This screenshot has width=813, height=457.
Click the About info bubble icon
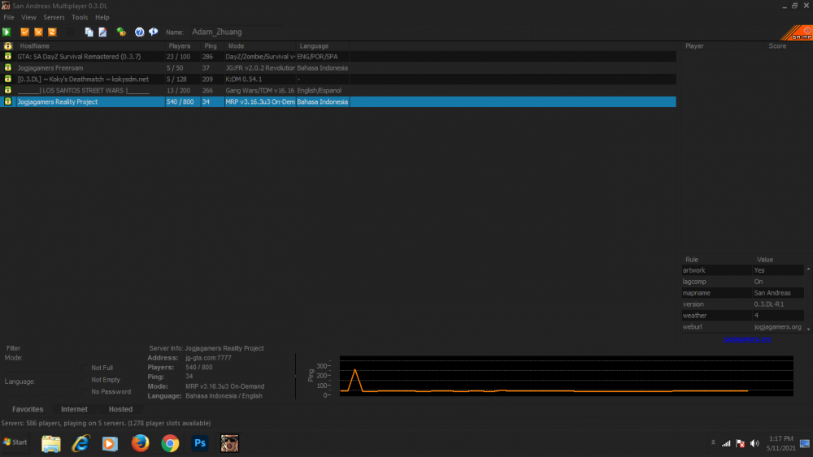[154, 32]
